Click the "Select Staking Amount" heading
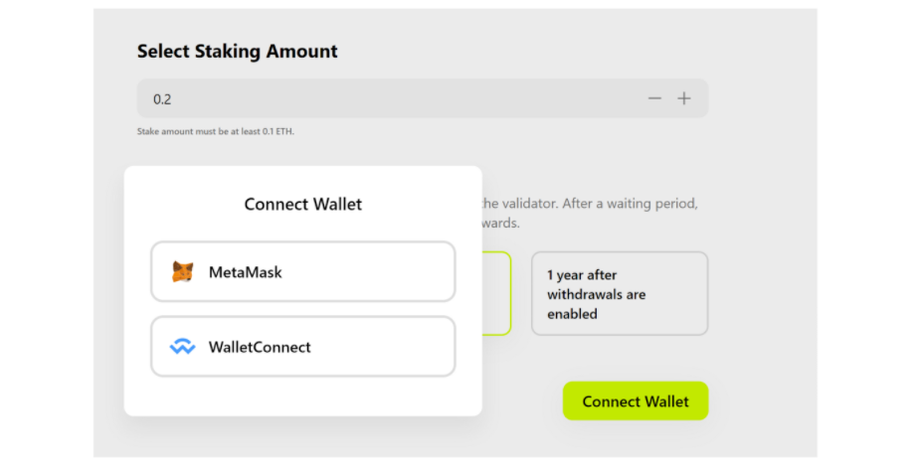This screenshot has height=474, width=920. point(238,52)
